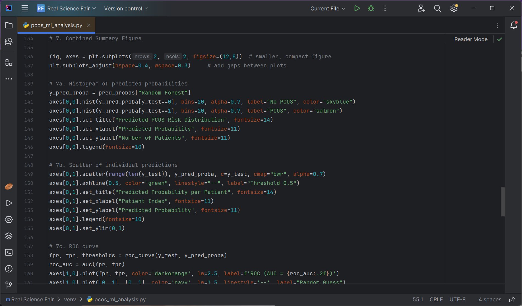522x306 pixels.
Task: Click the editor vertical scrollbar thumb
Action: [x=503, y=202]
